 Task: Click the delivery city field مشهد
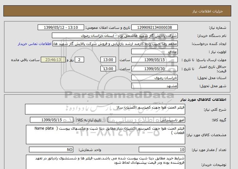(x=155, y=86)
